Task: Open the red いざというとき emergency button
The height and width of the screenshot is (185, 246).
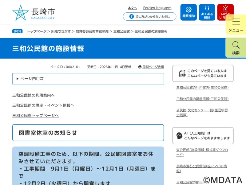Action: tap(225, 12)
